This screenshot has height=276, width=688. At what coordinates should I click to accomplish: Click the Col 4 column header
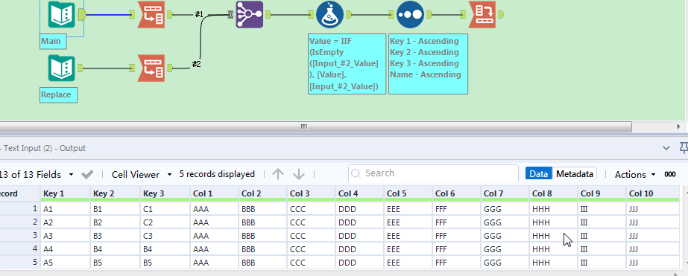(x=360, y=193)
